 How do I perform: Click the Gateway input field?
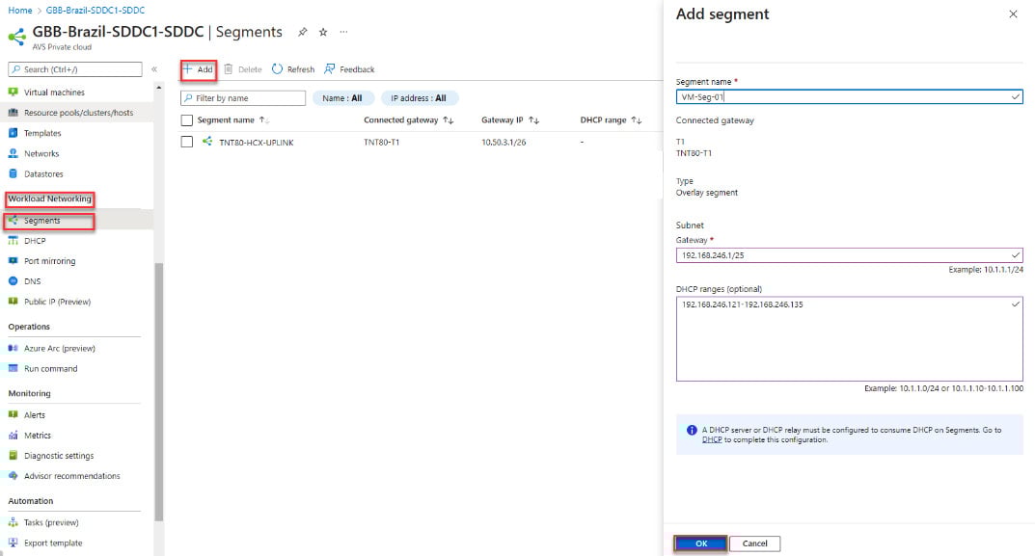[849, 255]
